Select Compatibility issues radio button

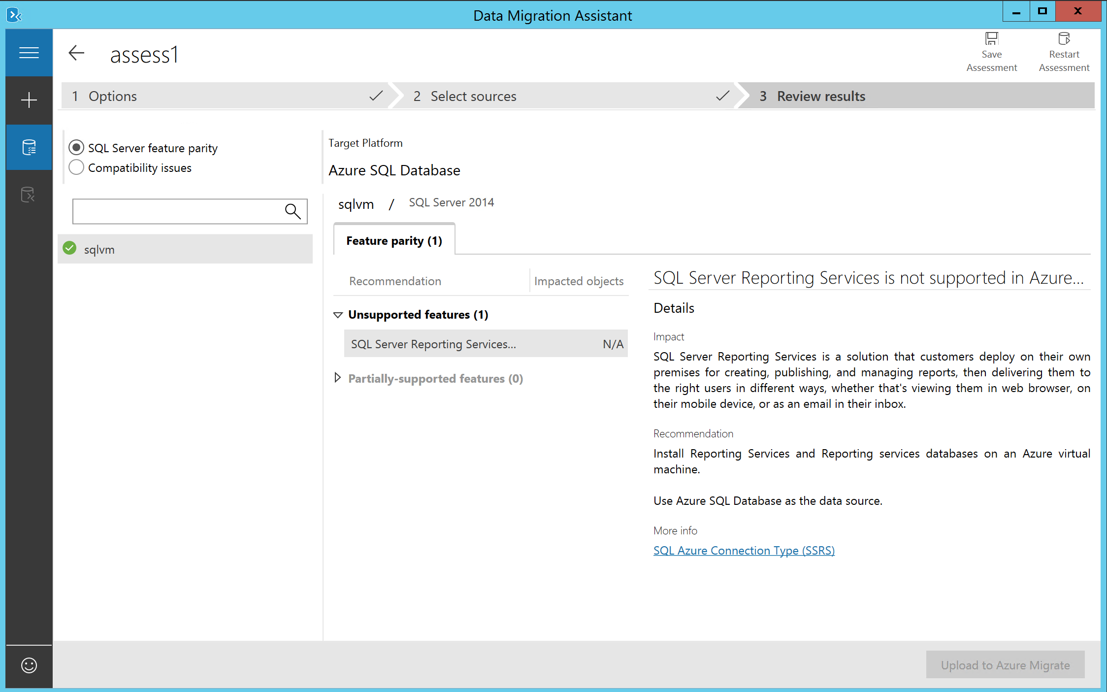pos(76,167)
